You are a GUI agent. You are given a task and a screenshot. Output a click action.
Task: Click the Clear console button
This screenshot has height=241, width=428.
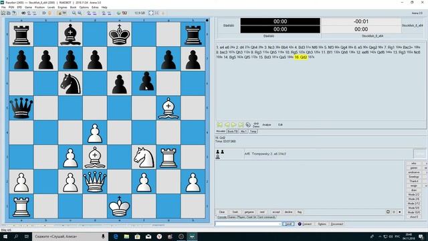coord(221,212)
